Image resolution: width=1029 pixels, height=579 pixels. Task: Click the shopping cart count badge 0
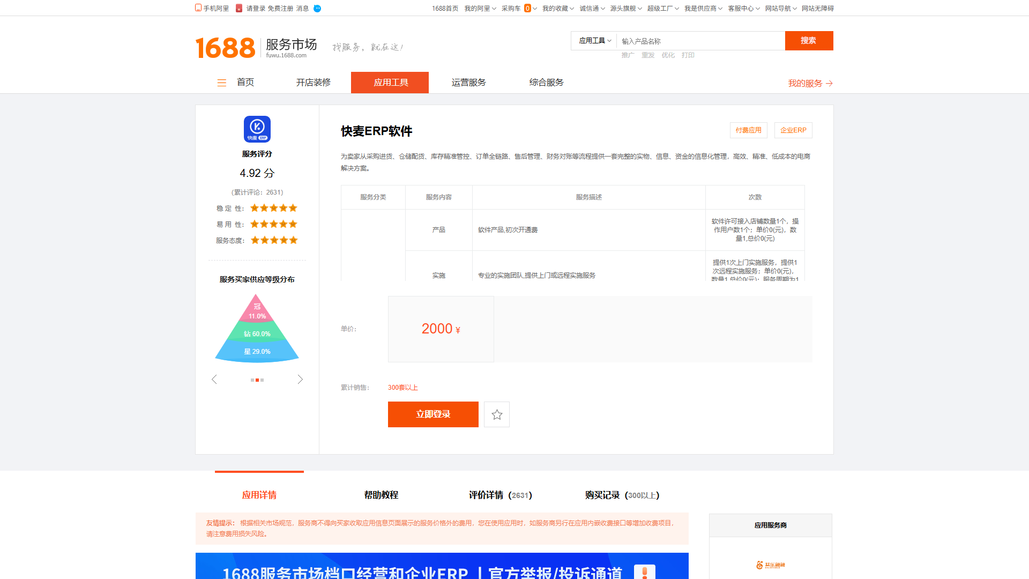(527, 8)
